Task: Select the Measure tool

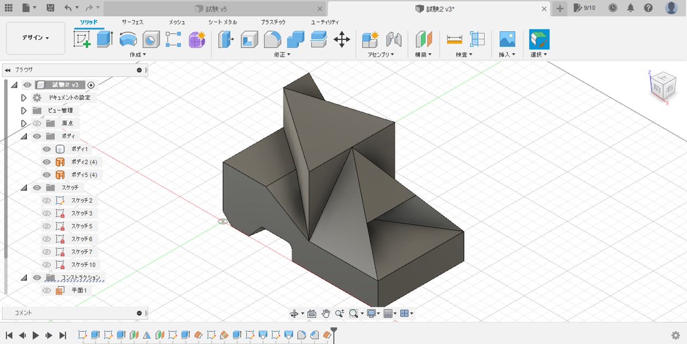Action: click(455, 39)
